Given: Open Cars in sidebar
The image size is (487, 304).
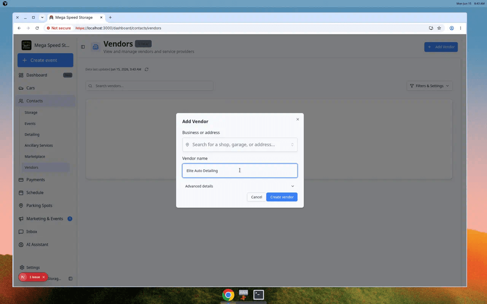Looking at the screenshot, I should tap(45, 88).
